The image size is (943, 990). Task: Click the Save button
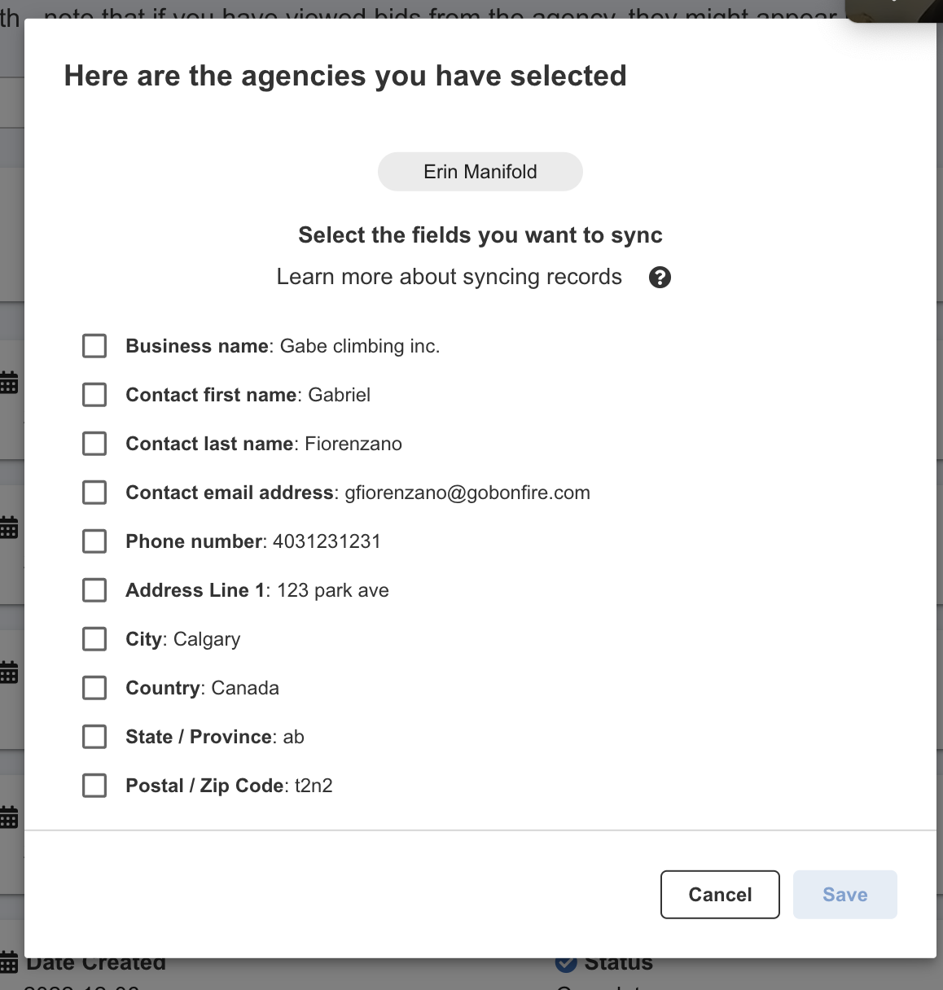pos(845,895)
